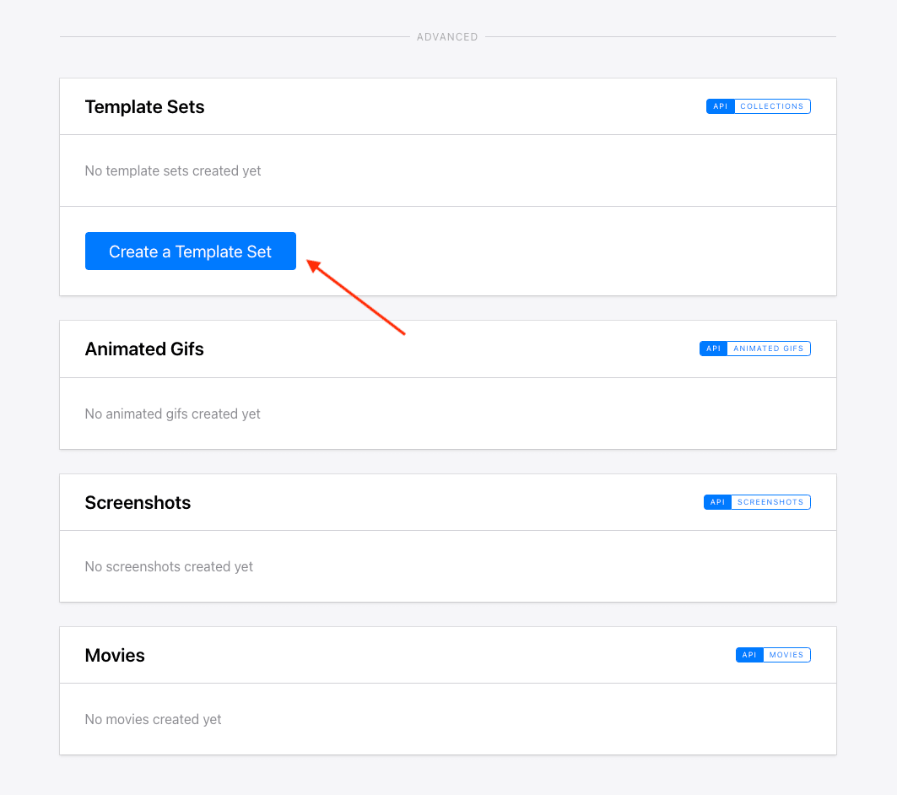Open the MOVIES API documentation link
This screenshot has width=897, height=795.
pyautogui.click(x=786, y=654)
